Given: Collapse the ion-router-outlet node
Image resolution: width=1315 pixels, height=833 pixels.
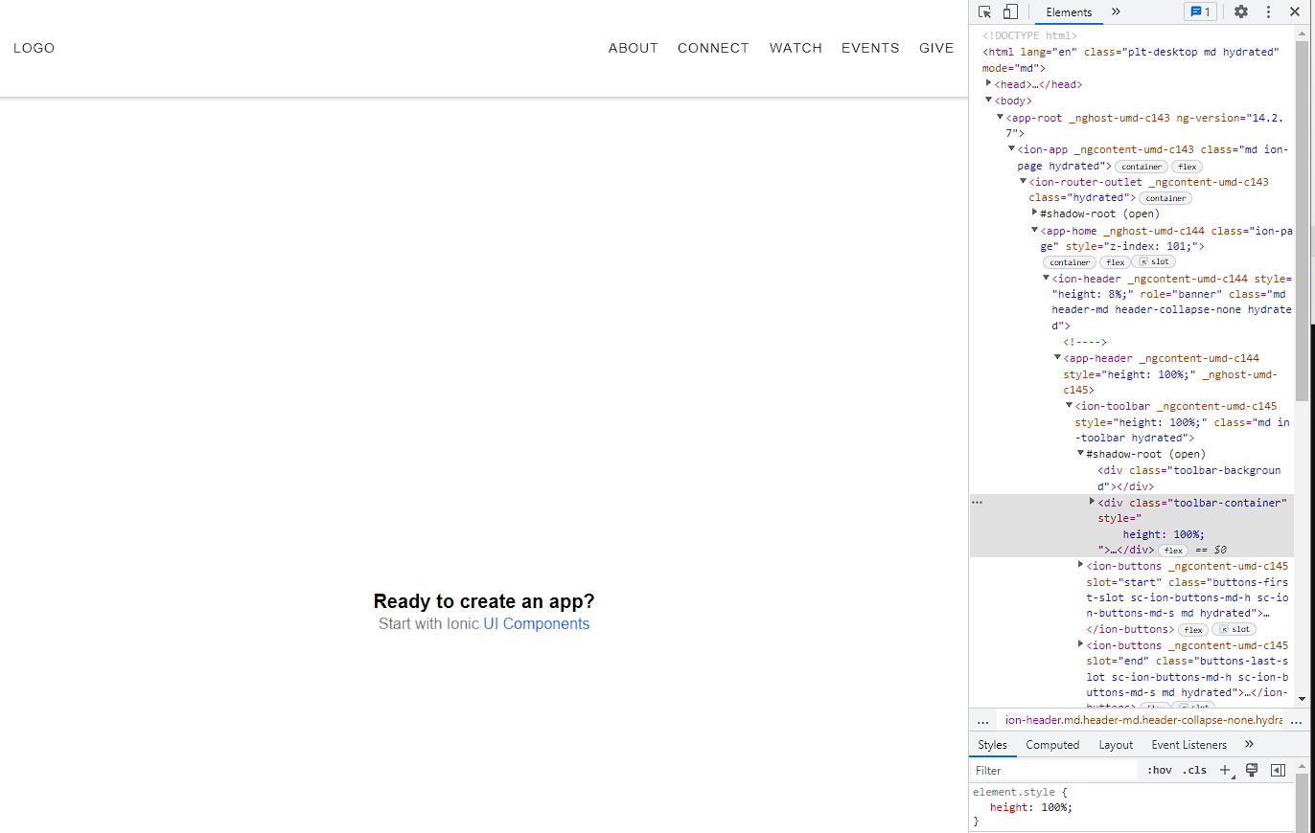Looking at the screenshot, I should (x=1023, y=180).
